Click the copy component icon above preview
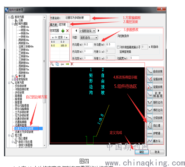This screenshot has width=185, height=167. click(x=57, y=64)
